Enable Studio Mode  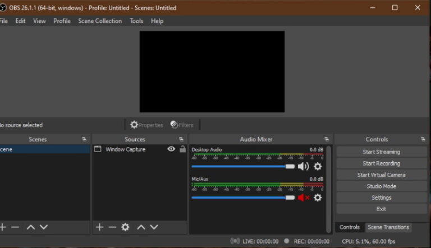pos(381,186)
